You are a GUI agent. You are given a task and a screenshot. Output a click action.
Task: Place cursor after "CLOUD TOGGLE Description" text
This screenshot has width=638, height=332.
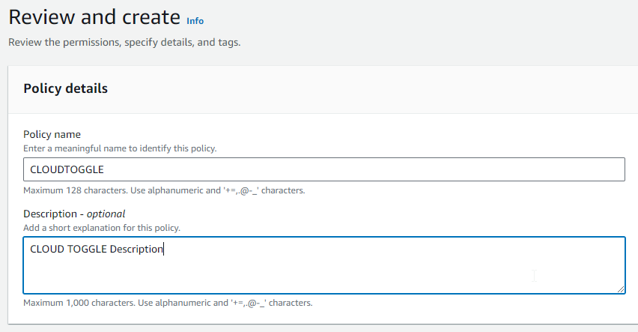pos(164,249)
